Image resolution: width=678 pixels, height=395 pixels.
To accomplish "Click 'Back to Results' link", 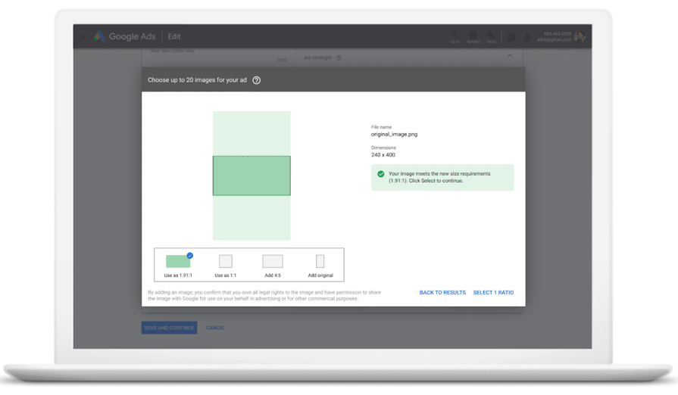I will (x=442, y=293).
